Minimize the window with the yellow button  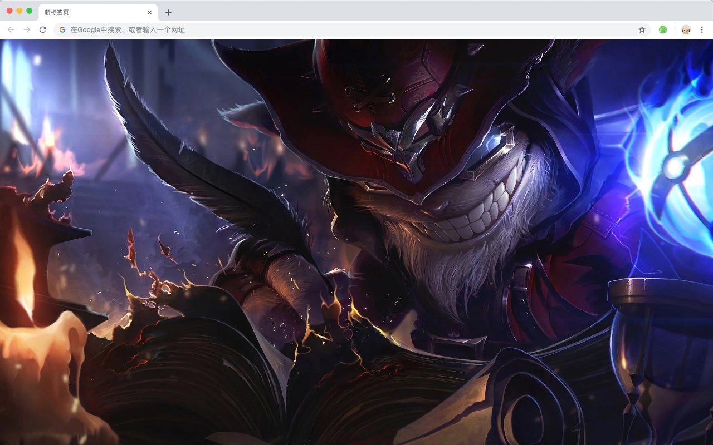(x=19, y=11)
